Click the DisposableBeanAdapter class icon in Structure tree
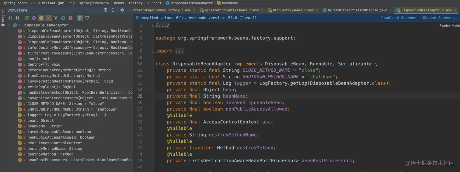 [15, 25]
